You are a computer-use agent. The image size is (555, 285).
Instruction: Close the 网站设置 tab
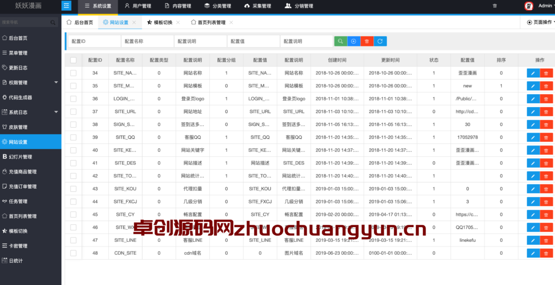pos(134,22)
